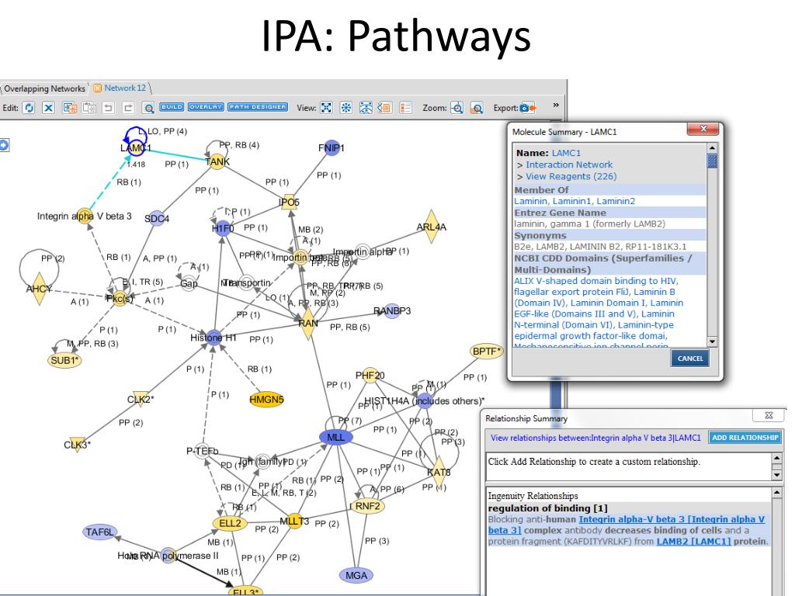Screen dimensions: 795x596
Task: Click the blue arrow icon at canvas left edge
Action: click(4, 145)
